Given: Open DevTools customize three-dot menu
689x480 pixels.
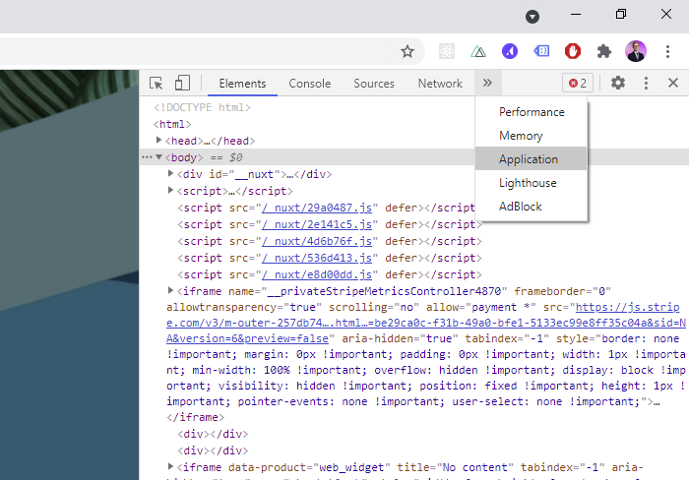Looking at the screenshot, I should coord(646,83).
